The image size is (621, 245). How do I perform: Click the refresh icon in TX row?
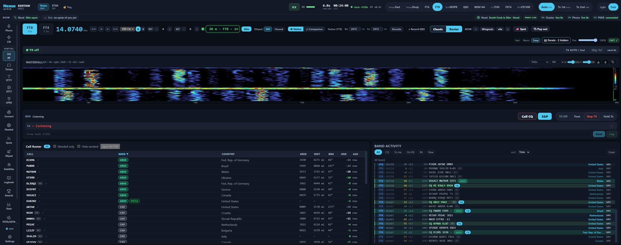coord(612,126)
